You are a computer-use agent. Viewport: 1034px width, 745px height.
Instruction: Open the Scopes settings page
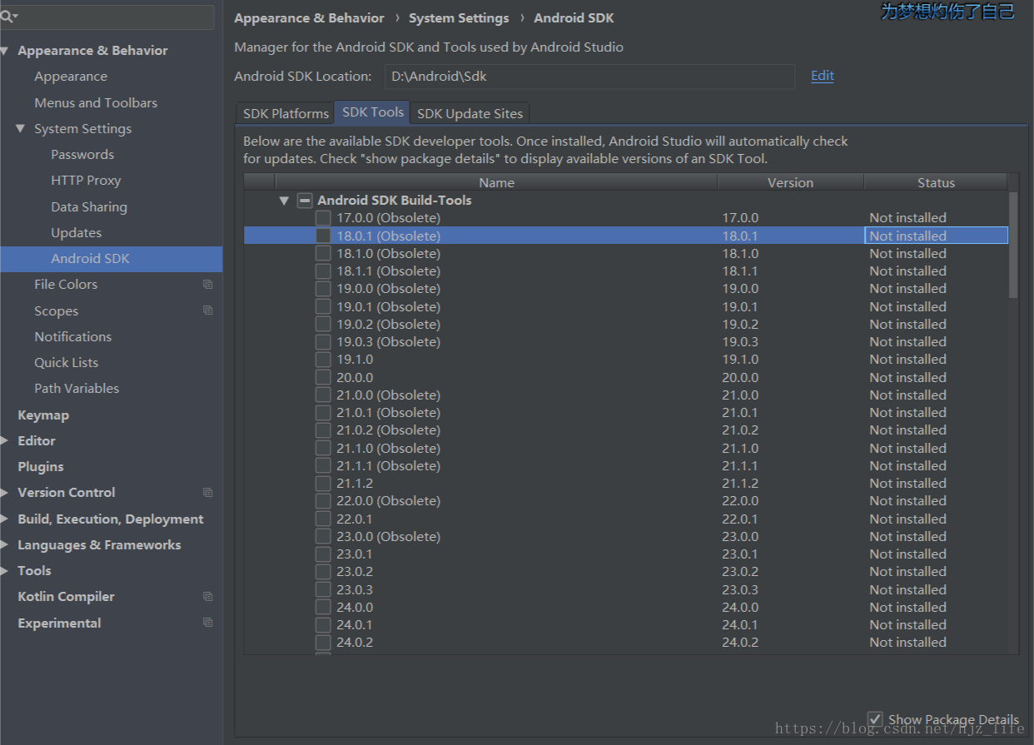(56, 310)
